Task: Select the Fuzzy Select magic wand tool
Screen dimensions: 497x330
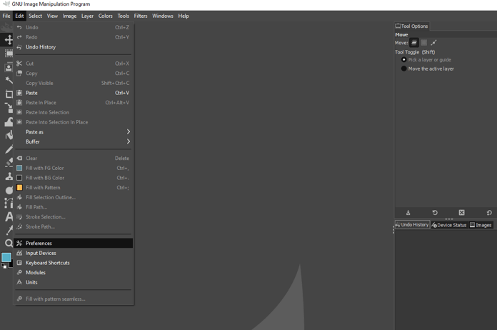Action: pyautogui.click(x=9, y=81)
